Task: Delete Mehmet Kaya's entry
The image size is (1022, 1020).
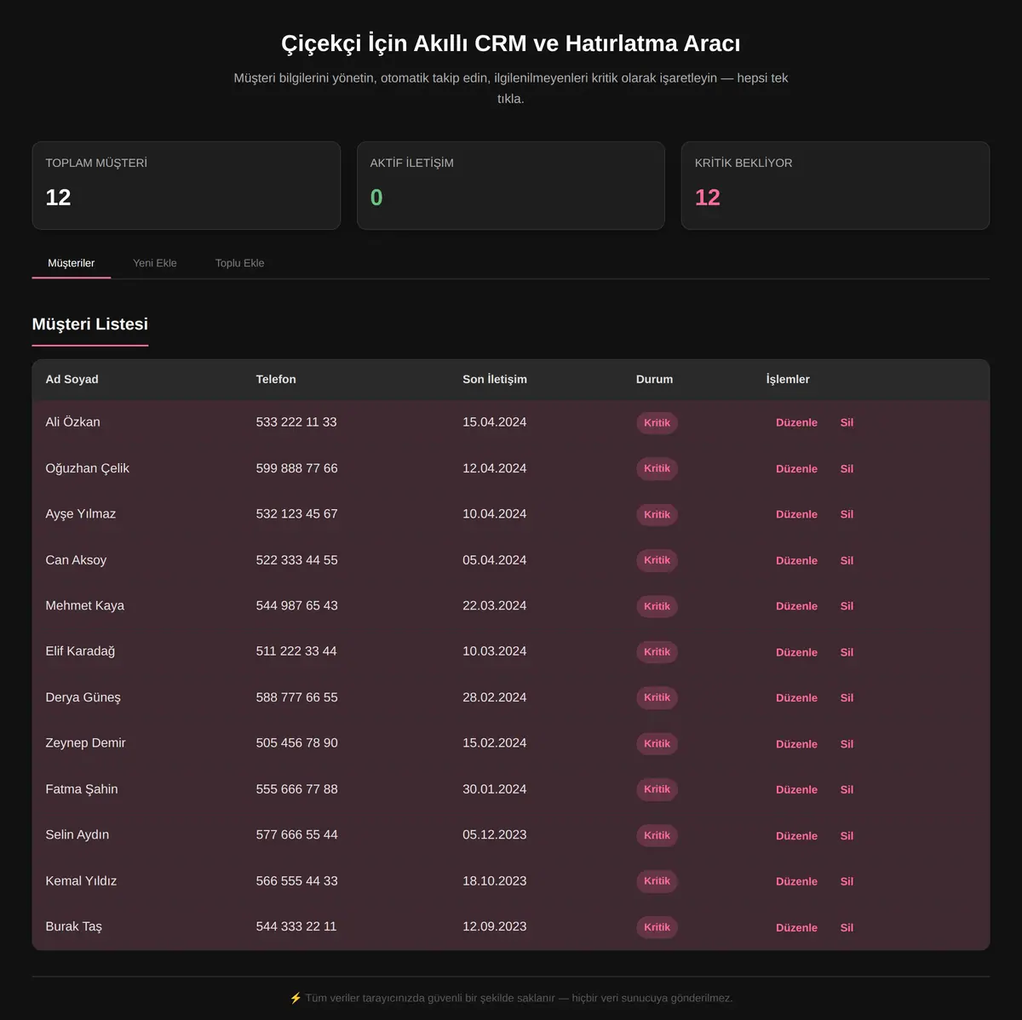Action: point(847,606)
